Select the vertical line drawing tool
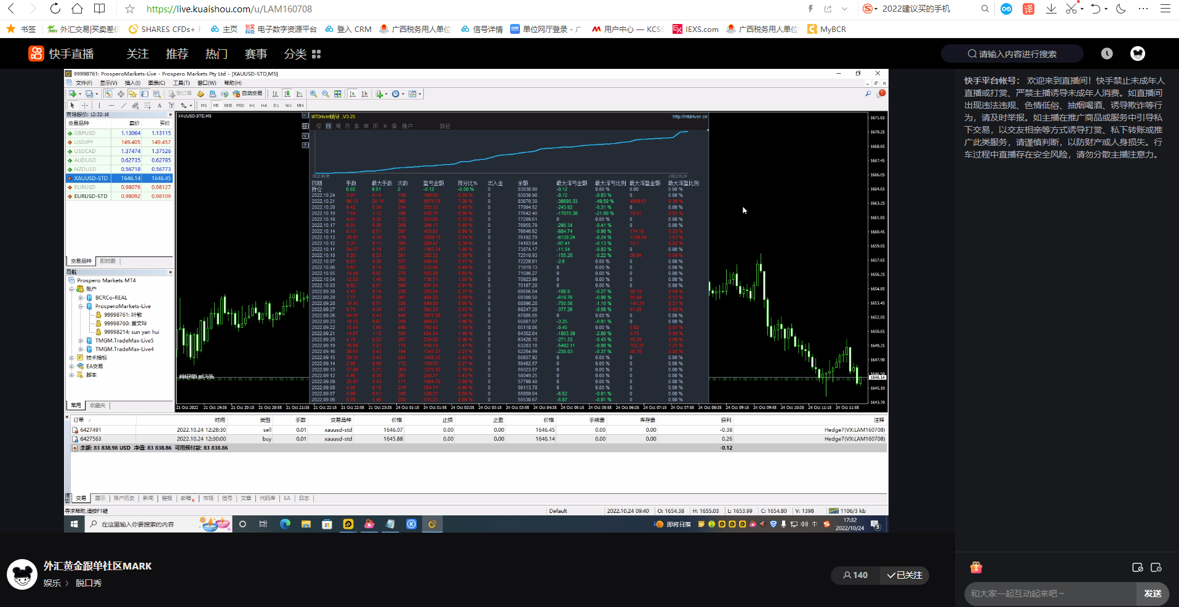Image resolution: width=1179 pixels, height=607 pixels. click(99, 106)
